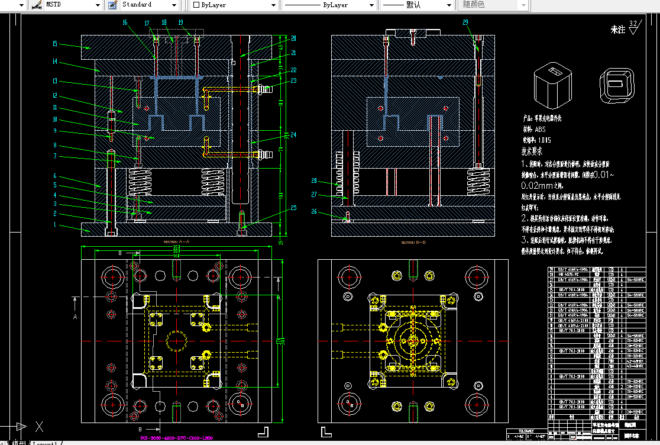
Task: Click part balloon number 14
Action: pos(55,62)
